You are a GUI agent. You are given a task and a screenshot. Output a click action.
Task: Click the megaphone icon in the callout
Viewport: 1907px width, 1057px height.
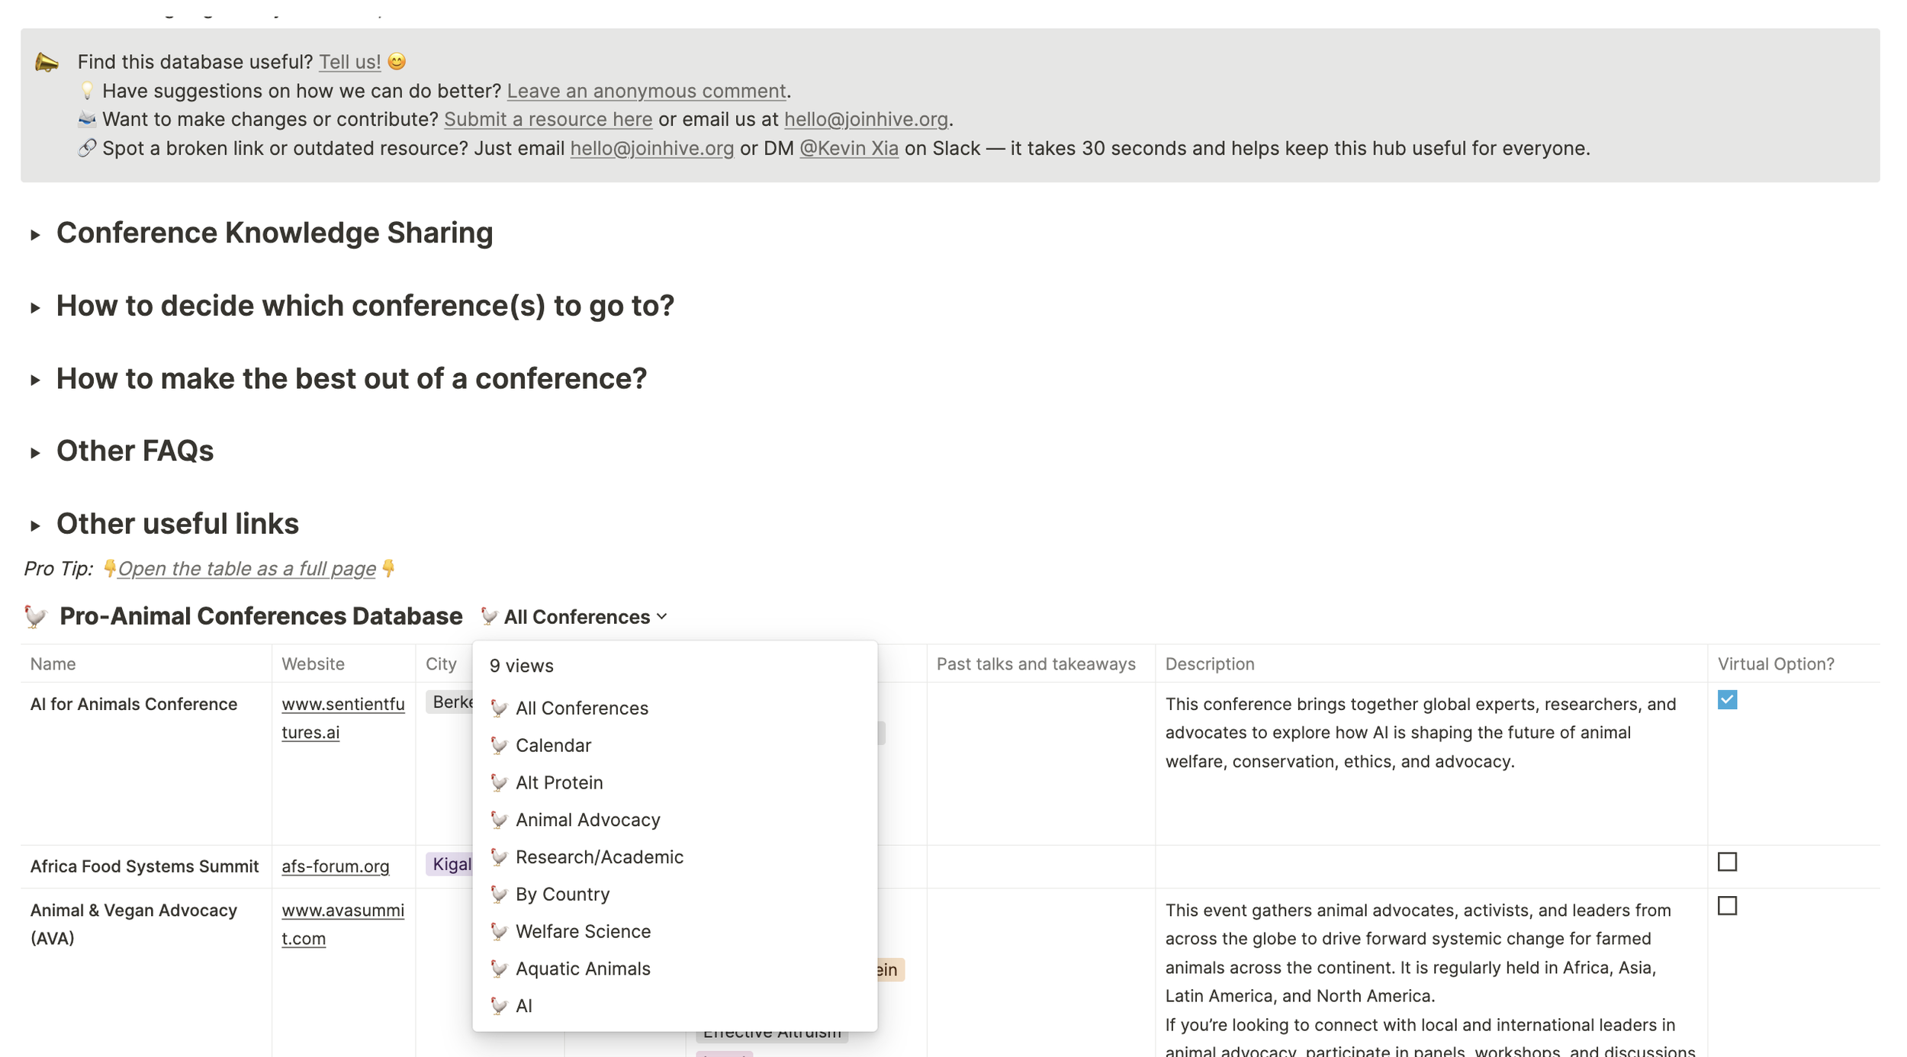[x=47, y=62]
